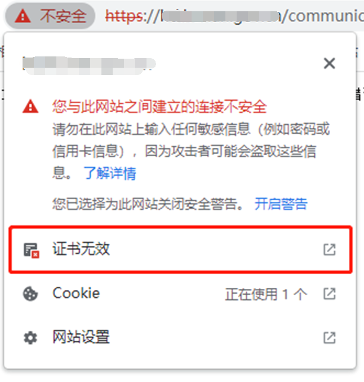This screenshot has height=382, width=364.
Task: Open external link icon for 证书无效
Action: click(x=330, y=249)
